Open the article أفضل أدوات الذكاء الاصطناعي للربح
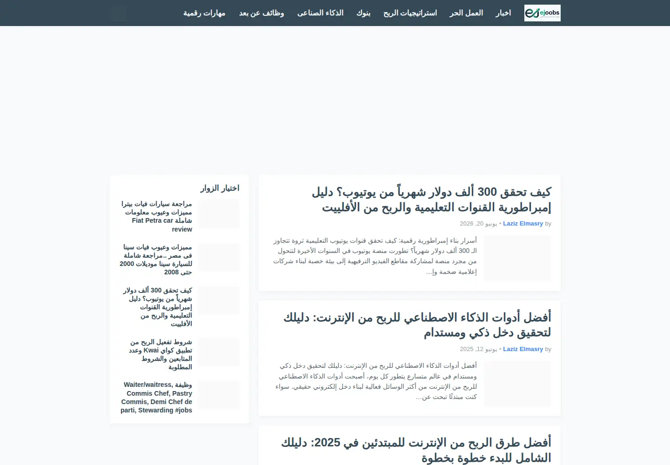The height and width of the screenshot is (465, 670). 417,325
